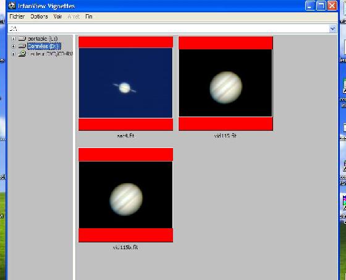Open the Voir menu
The width and height of the screenshot is (346, 280).
[x=57, y=17]
